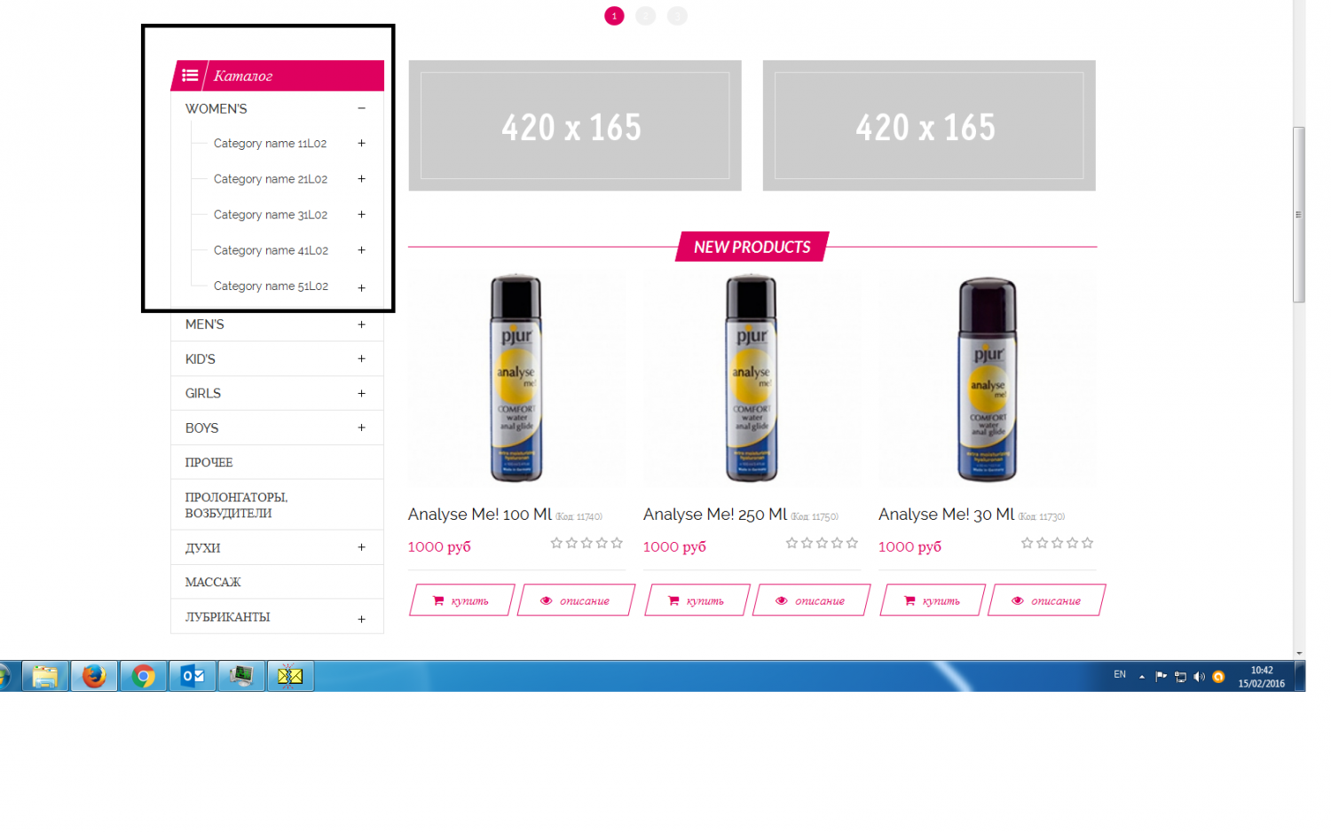Open the МАССАЖ category
1331x832 pixels.
tap(277, 582)
